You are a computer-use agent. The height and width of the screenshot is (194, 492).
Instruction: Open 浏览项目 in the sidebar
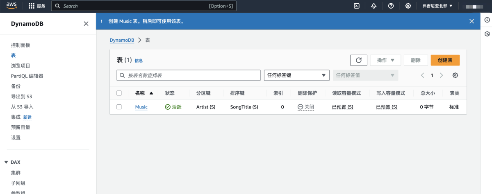click(20, 66)
